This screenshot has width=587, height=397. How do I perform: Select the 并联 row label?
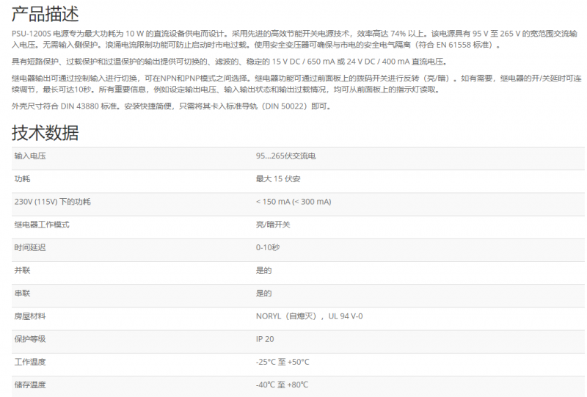coord(22,270)
